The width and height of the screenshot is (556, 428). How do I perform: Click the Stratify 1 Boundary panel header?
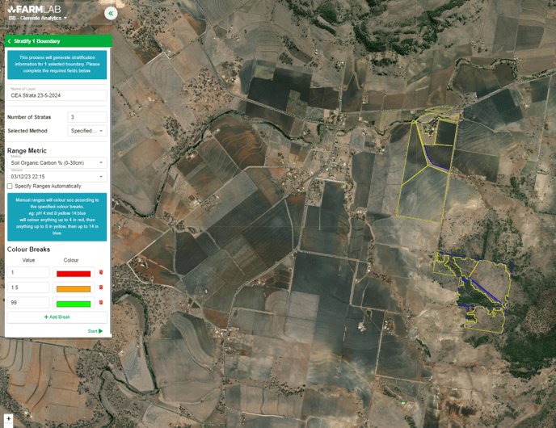click(x=58, y=41)
